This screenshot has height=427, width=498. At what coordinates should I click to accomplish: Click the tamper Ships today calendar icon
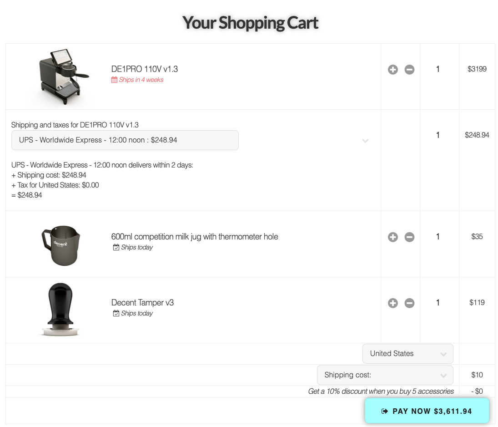click(116, 314)
